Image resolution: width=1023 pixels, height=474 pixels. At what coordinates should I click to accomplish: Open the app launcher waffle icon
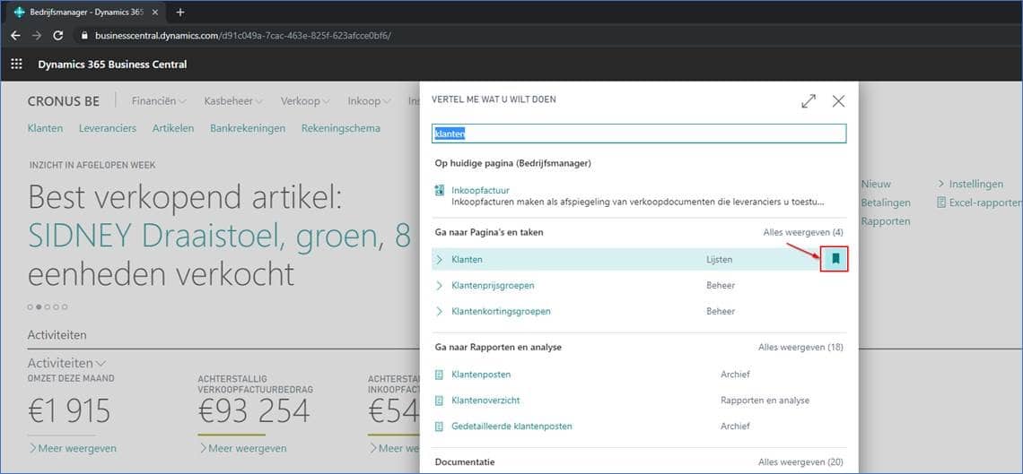(x=16, y=64)
